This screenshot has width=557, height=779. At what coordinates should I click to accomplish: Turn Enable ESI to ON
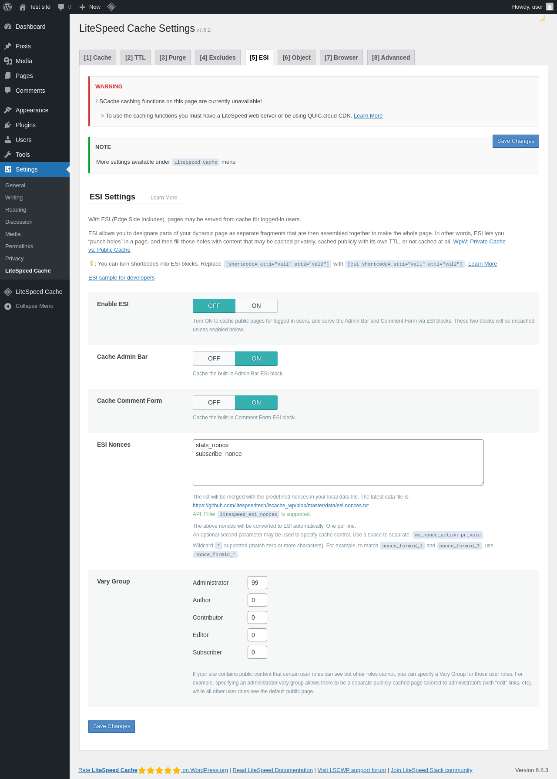(256, 306)
